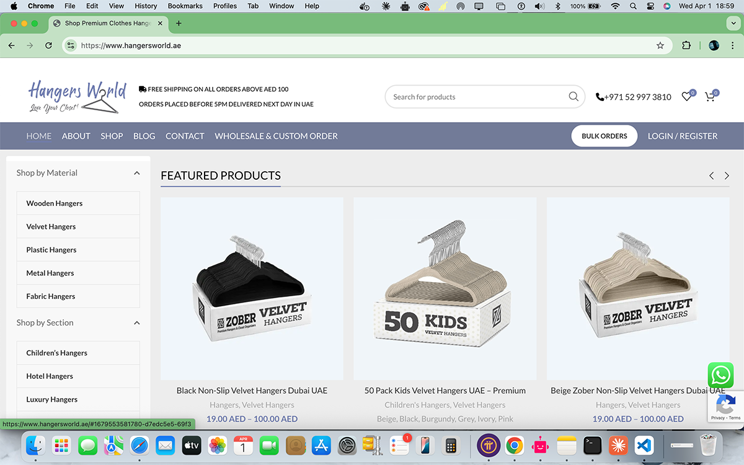
Task: Open the WhatsApp chat icon
Action: (720, 375)
